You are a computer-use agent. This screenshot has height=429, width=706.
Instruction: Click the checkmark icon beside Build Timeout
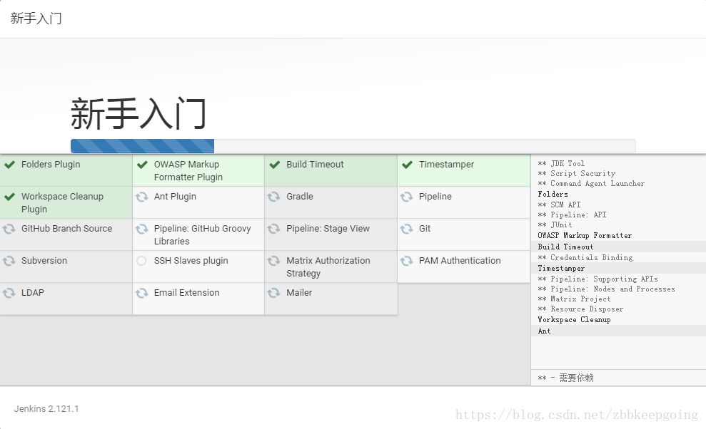(x=275, y=165)
